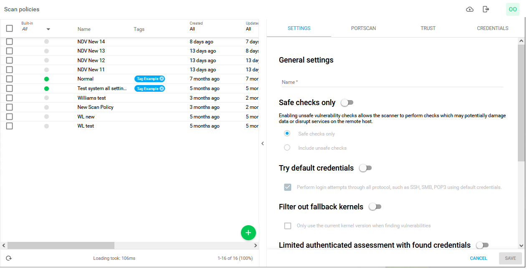Screen dimensions: 527x269
Task: Click the cloud download icon
Action: [470, 9]
